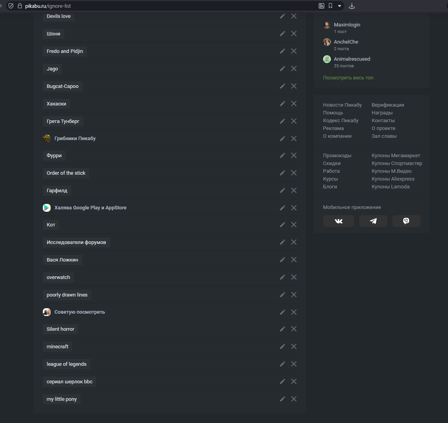Image resolution: width=448 pixels, height=423 pixels.
Task: Edit the Devils love ignore entry
Action: (282, 16)
